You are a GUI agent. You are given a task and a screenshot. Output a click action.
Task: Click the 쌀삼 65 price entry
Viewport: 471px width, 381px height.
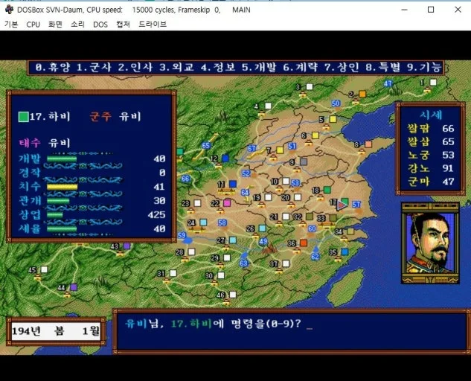pyautogui.click(x=431, y=142)
